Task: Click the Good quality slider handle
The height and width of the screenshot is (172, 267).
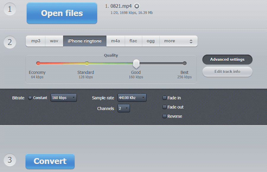Action: (x=136, y=64)
